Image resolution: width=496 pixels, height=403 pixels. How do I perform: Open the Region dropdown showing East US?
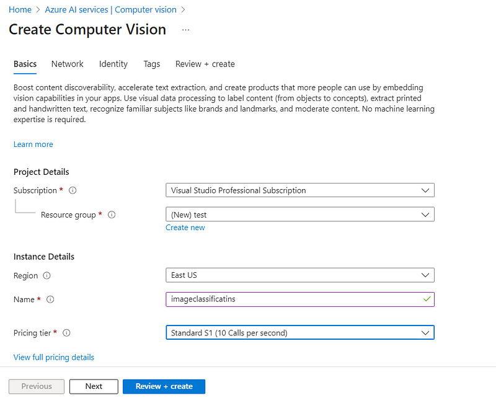pos(300,275)
